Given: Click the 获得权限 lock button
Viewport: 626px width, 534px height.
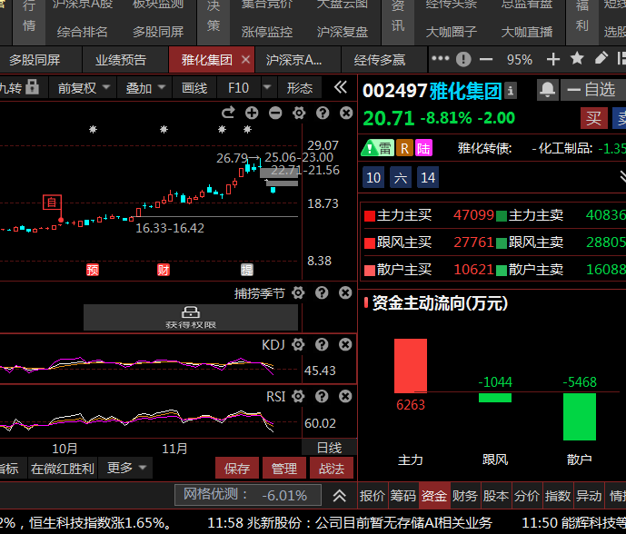Looking at the screenshot, I should tap(191, 317).
